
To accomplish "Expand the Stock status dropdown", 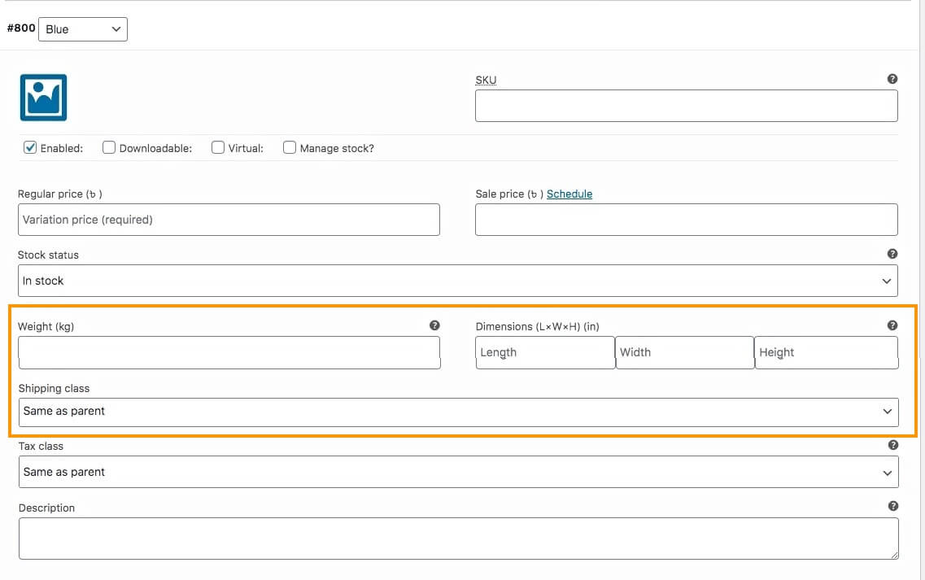I will point(458,281).
